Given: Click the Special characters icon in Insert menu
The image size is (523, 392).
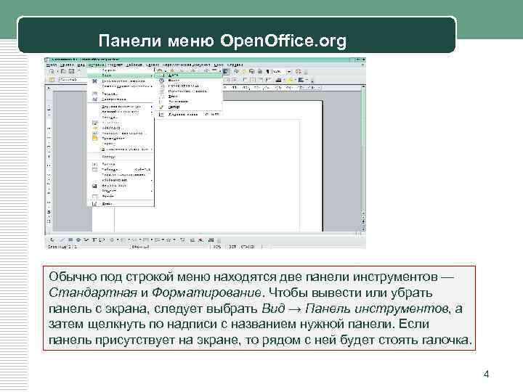Looking at the screenshot, I should [94, 81].
